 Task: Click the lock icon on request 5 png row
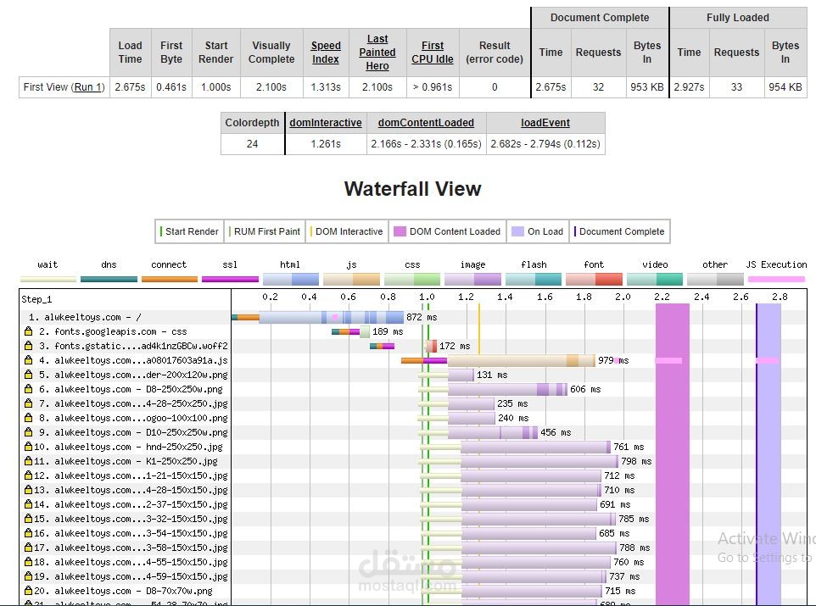[x=28, y=375]
